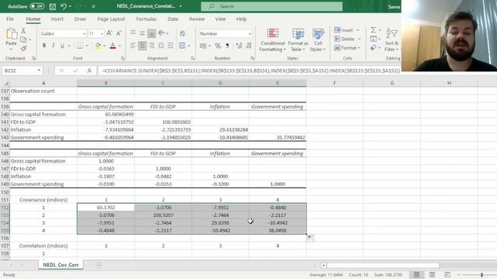The image size is (497, 279).
Task: Click the AutoSum sigma icon
Action: [x=374, y=29]
